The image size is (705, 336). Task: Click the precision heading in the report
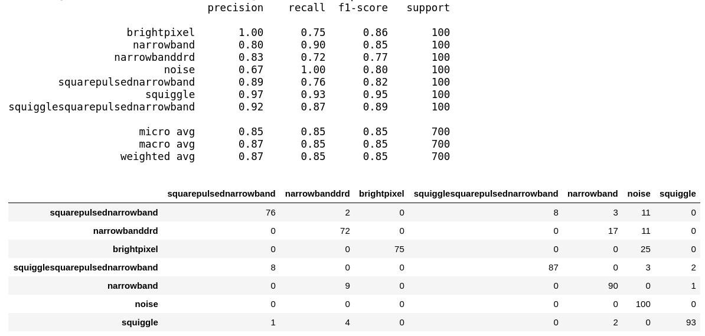pos(236,8)
